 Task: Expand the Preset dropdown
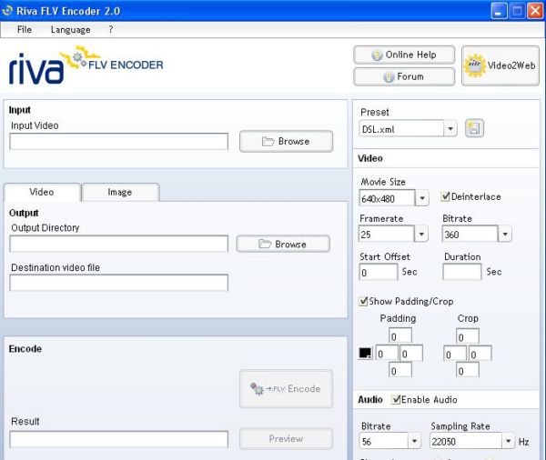(450, 129)
